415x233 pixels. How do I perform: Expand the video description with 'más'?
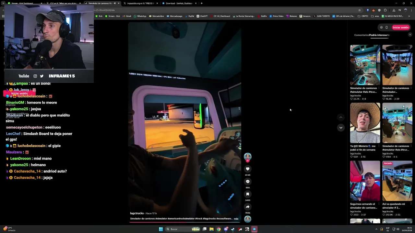(x=236, y=219)
